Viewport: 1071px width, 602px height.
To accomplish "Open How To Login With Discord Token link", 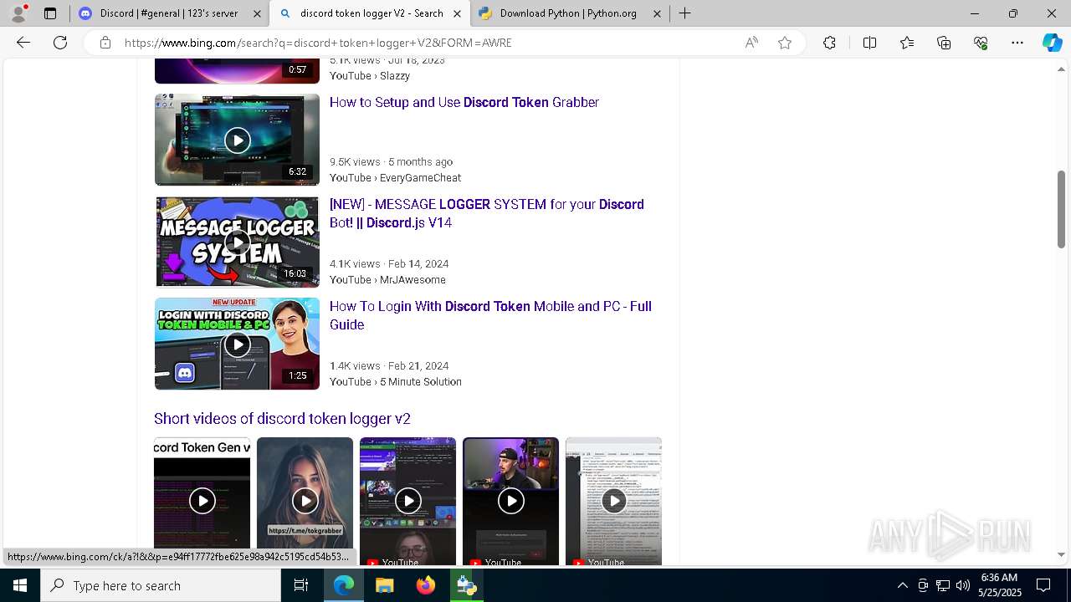I will (x=490, y=315).
